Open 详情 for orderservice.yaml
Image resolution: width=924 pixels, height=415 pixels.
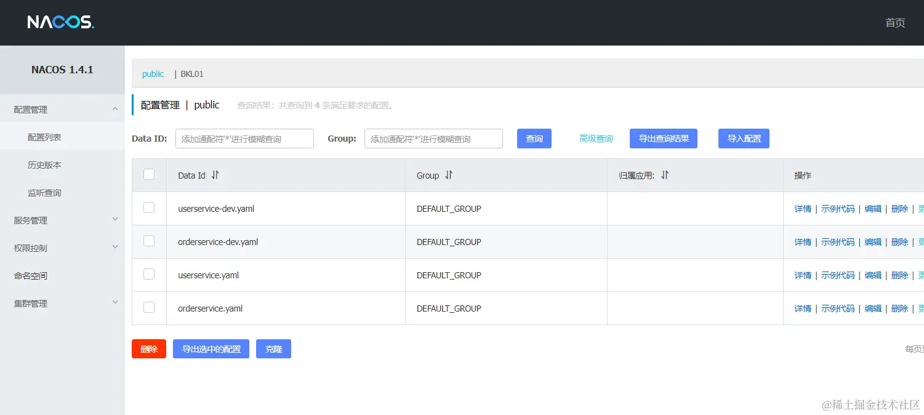click(803, 308)
